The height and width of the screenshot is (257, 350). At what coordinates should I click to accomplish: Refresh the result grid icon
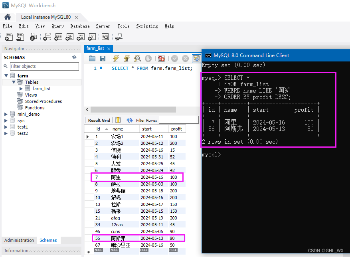[x=130, y=120]
